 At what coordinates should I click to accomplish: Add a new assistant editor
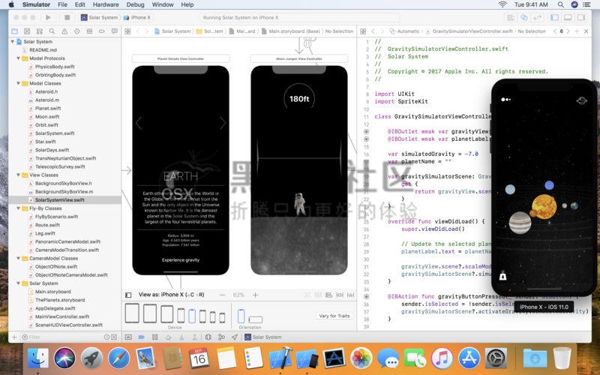(577, 31)
